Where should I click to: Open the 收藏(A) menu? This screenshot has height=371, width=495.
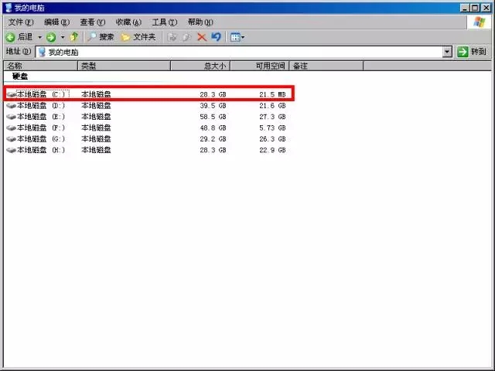click(x=128, y=22)
